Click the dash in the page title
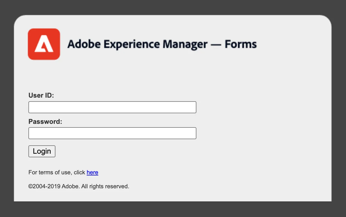 click(x=216, y=45)
